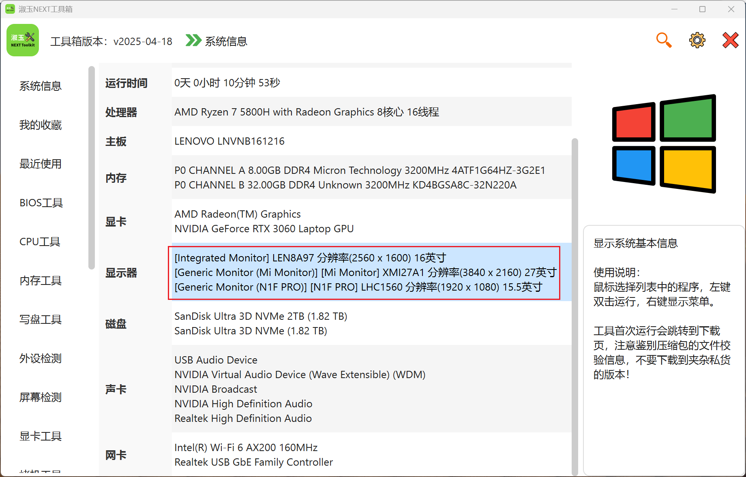Screen dimensions: 746x477
Task: Select 系统信息 in the sidebar
Action: tap(41, 86)
